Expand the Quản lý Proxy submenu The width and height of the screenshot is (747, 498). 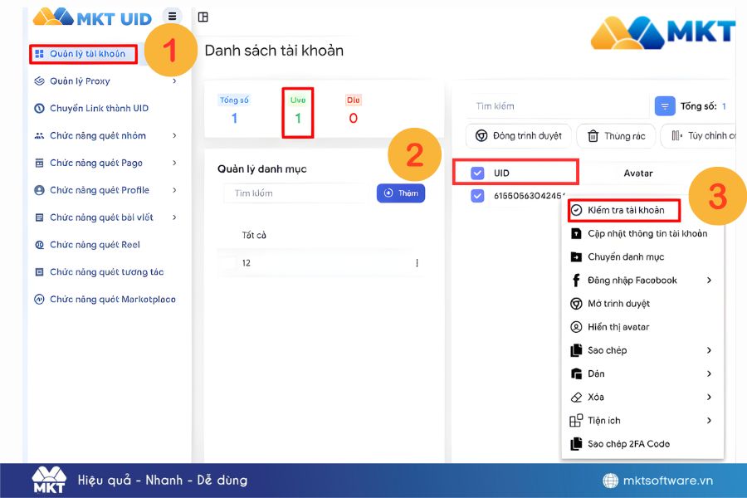(174, 81)
